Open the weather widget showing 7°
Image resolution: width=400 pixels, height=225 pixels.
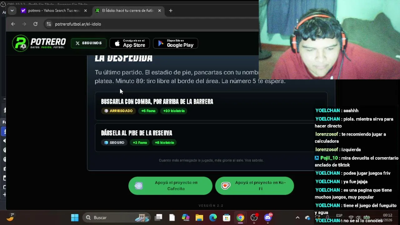[x=10, y=217]
